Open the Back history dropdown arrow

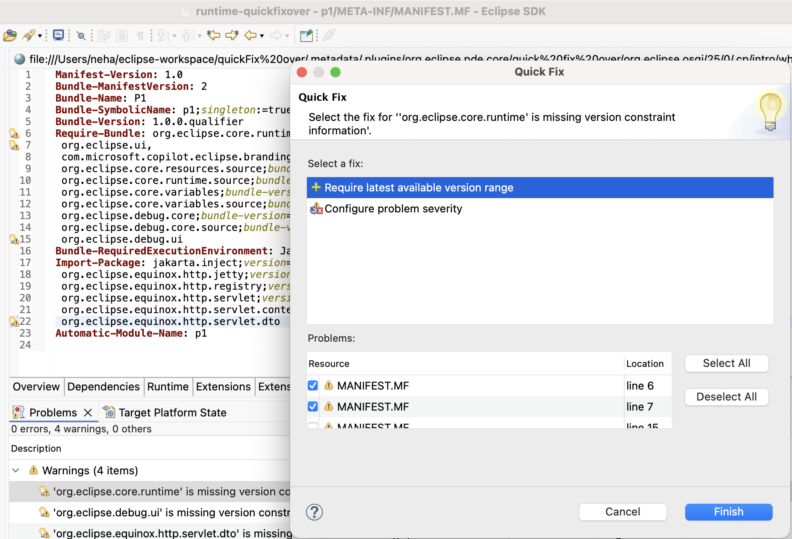262,36
